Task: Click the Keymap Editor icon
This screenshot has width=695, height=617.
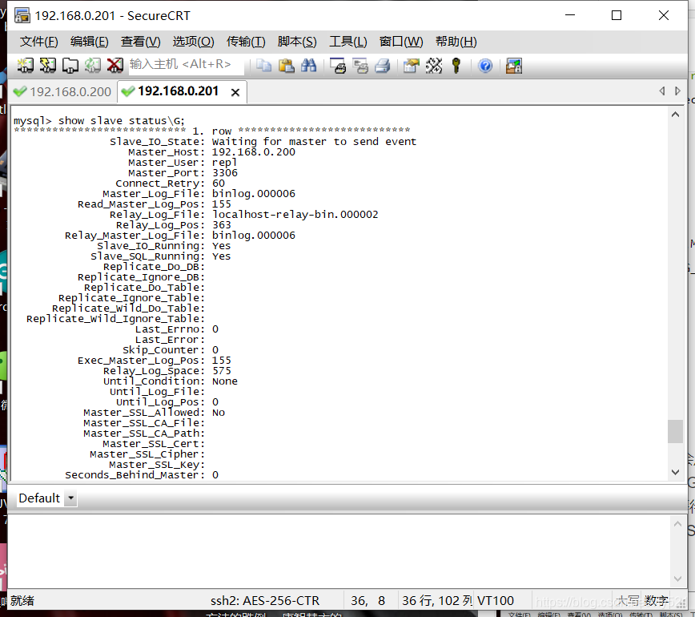Action: tap(434, 66)
